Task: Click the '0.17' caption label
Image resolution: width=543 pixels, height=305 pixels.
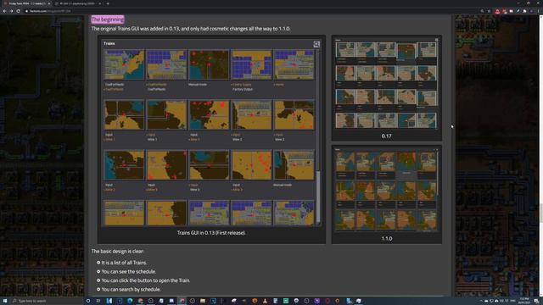Action: [387, 136]
